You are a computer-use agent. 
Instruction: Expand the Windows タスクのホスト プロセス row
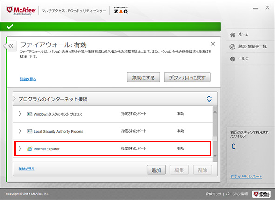pyautogui.click(x=20, y=114)
